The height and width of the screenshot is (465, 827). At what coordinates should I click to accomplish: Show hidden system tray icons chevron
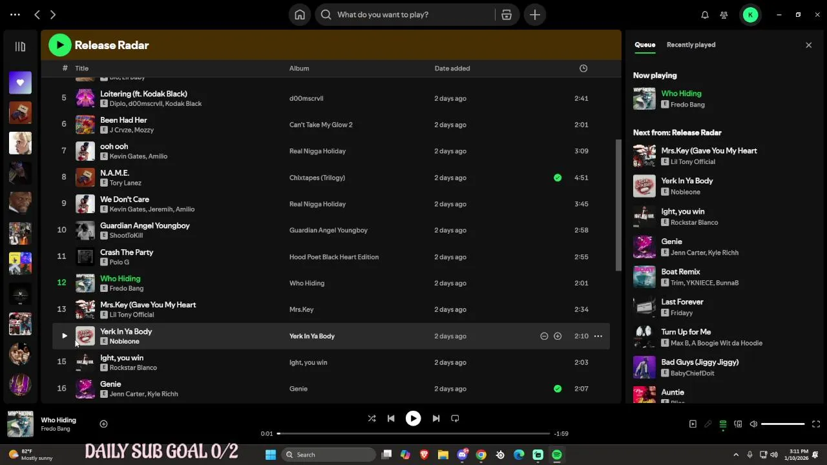[736, 455]
